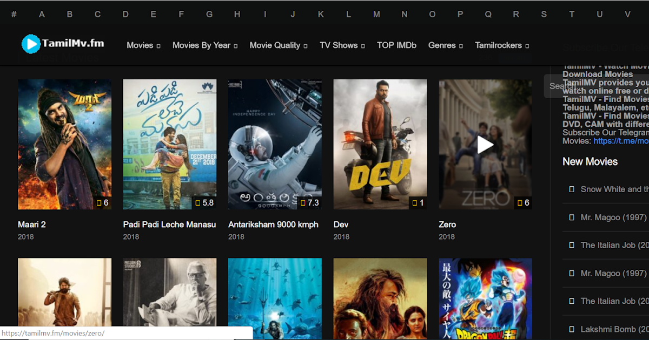
Task: Filter titles by letter Q
Action: [488, 14]
